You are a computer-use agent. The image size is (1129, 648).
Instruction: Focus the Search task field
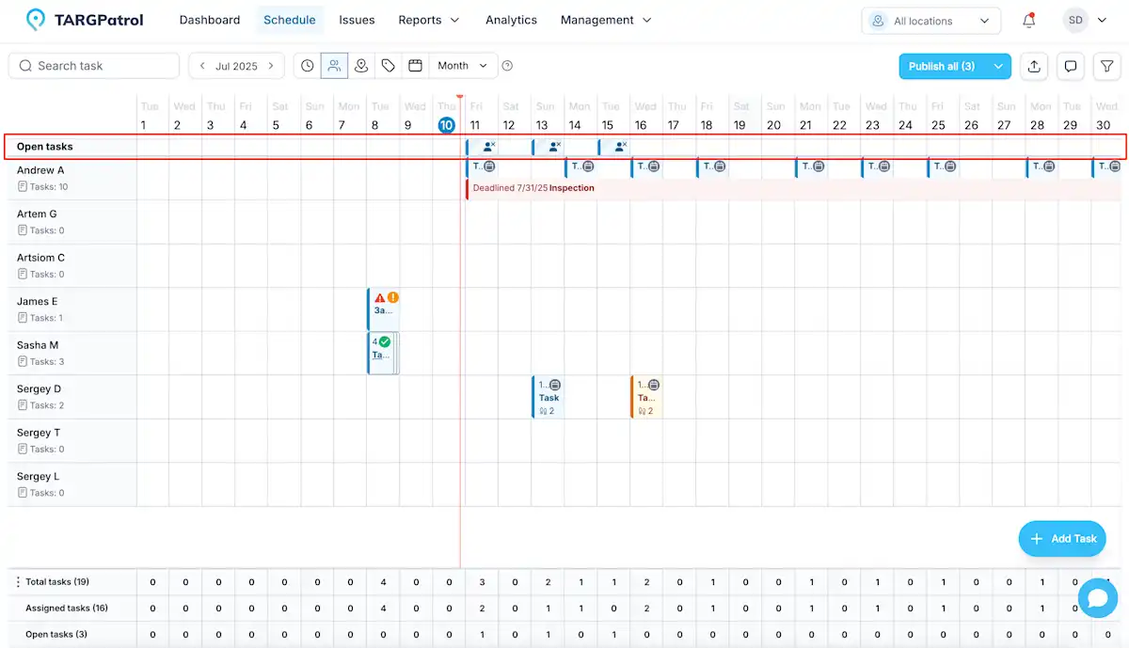click(94, 66)
